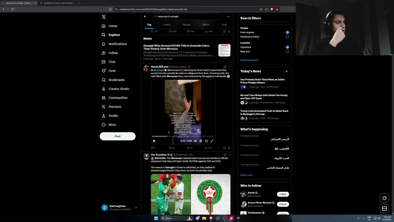Switch to the Lists tab

click(x=224, y=25)
